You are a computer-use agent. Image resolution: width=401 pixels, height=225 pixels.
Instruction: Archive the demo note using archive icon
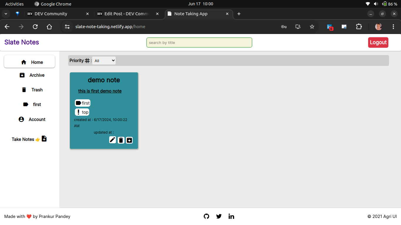[x=129, y=140]
